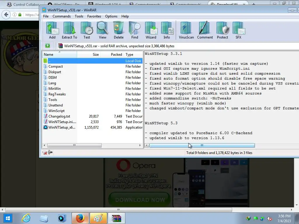Select the Unattend folder
The width and height of the screenshot is (299, 224).
93,105
